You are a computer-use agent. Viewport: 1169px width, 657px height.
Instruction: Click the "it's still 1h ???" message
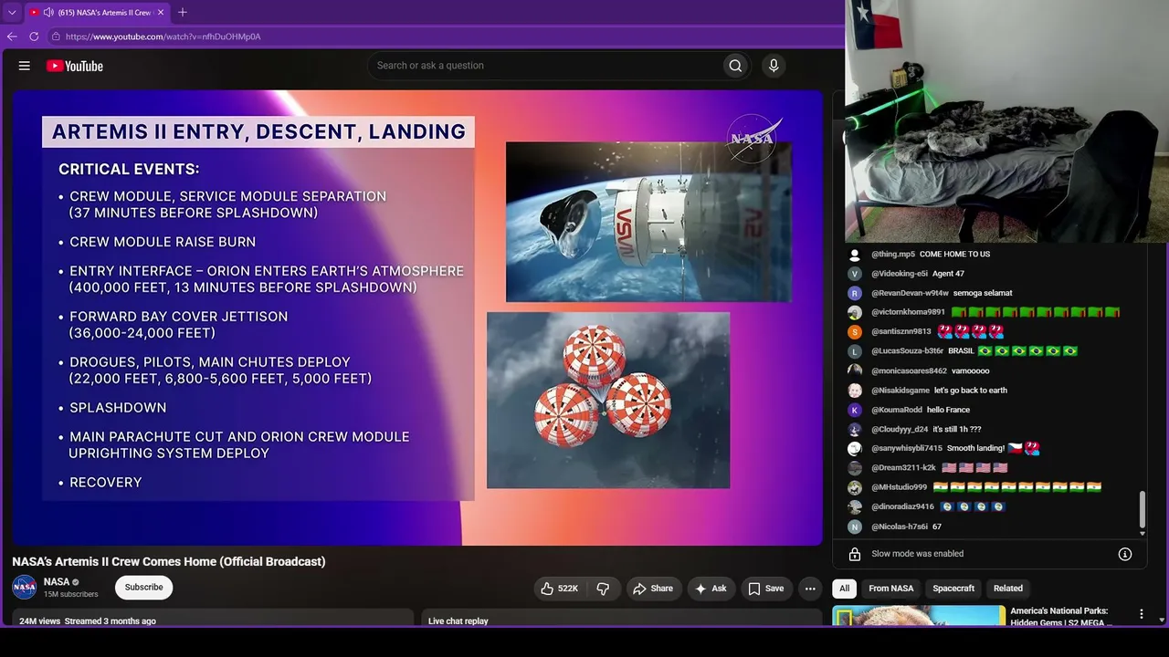(957, 429)
